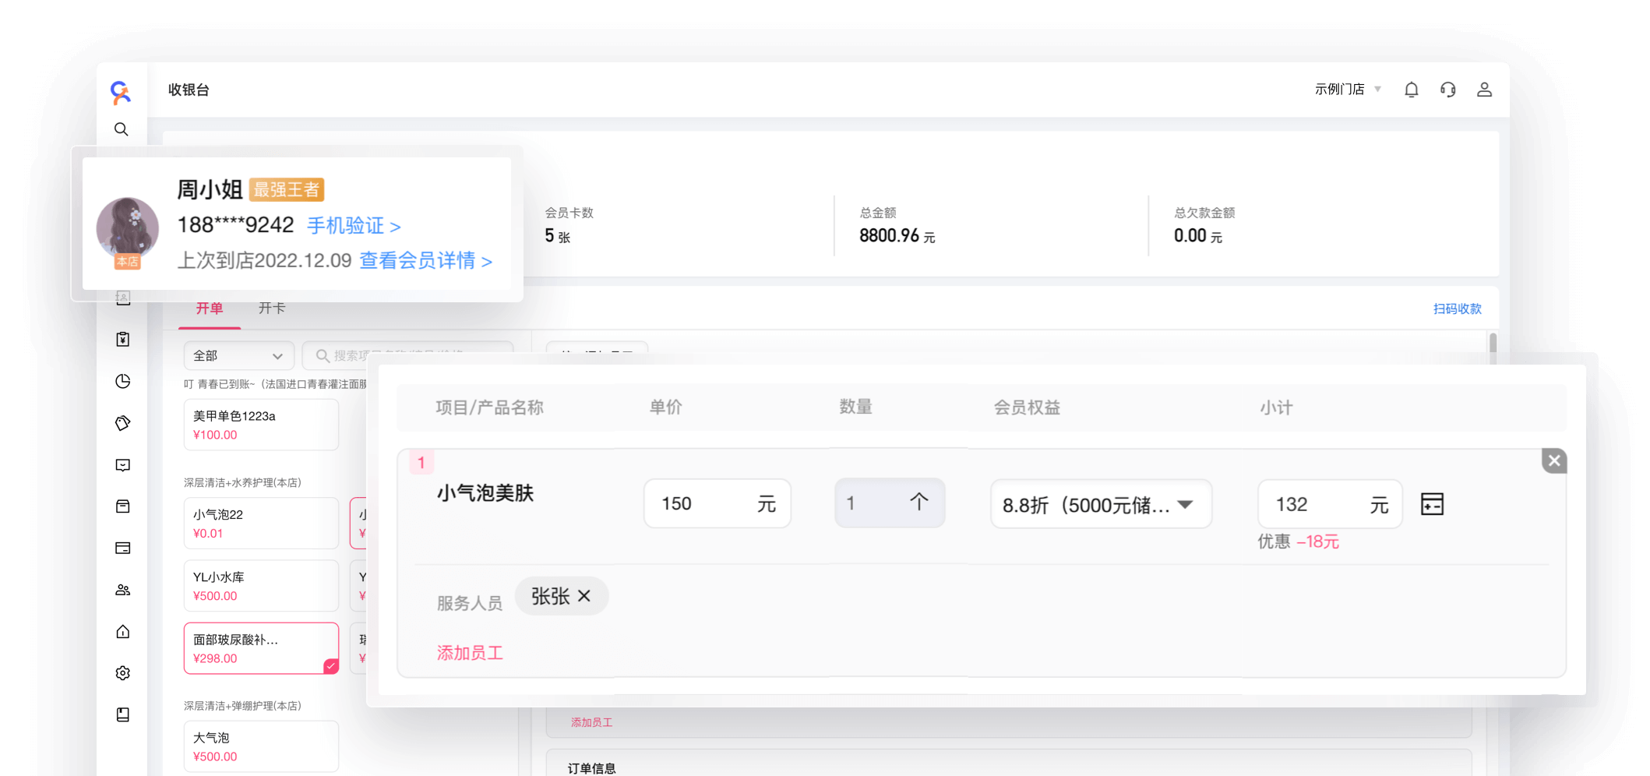
Task: Switch to the 开单 tab
Action: [209, 309]
